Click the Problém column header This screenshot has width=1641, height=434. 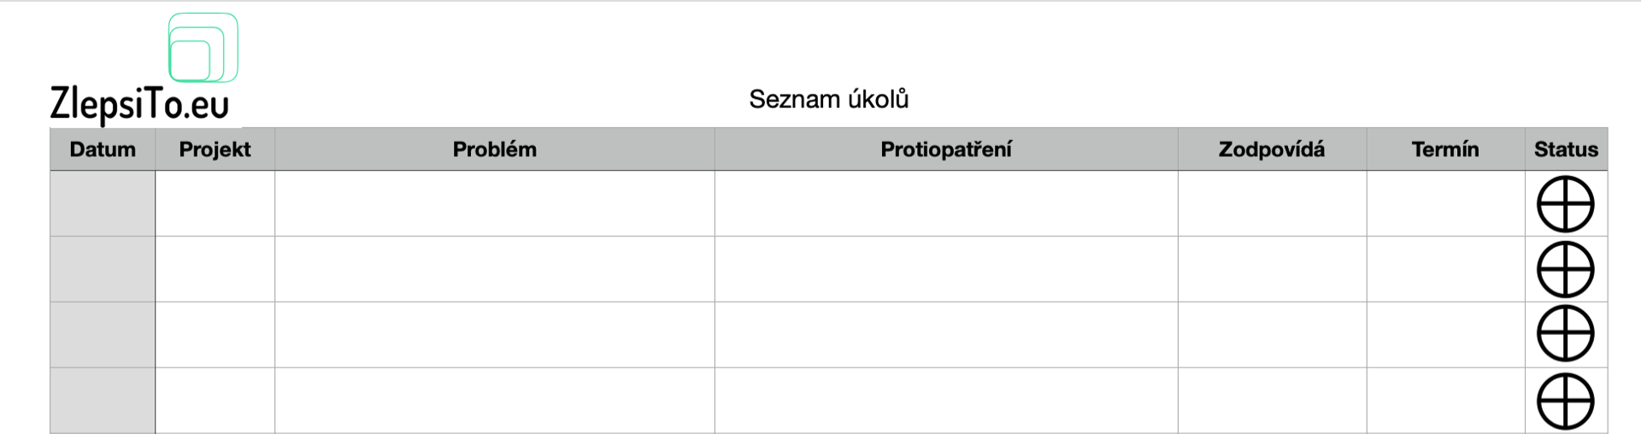pyautogui.click(x=494, y=150)
